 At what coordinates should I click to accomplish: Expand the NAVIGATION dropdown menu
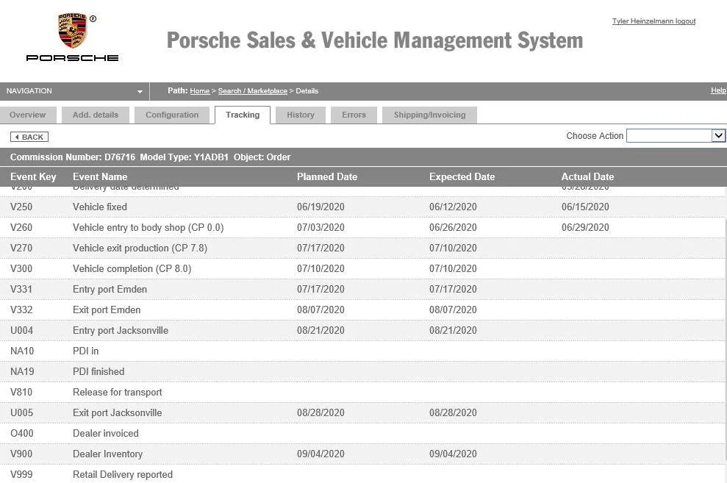[x=74, y=91]
